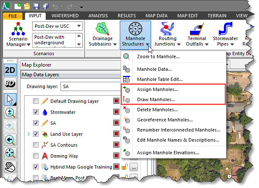Screen dimensions: 259x188
Task: Open the Drawing layer SA combo box
Action: (91, 86)
